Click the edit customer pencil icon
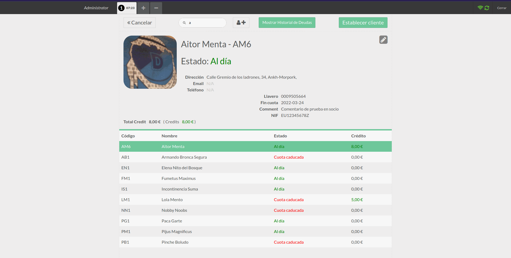The height and width of the screenshot is (258, 511). click(383, 40)
